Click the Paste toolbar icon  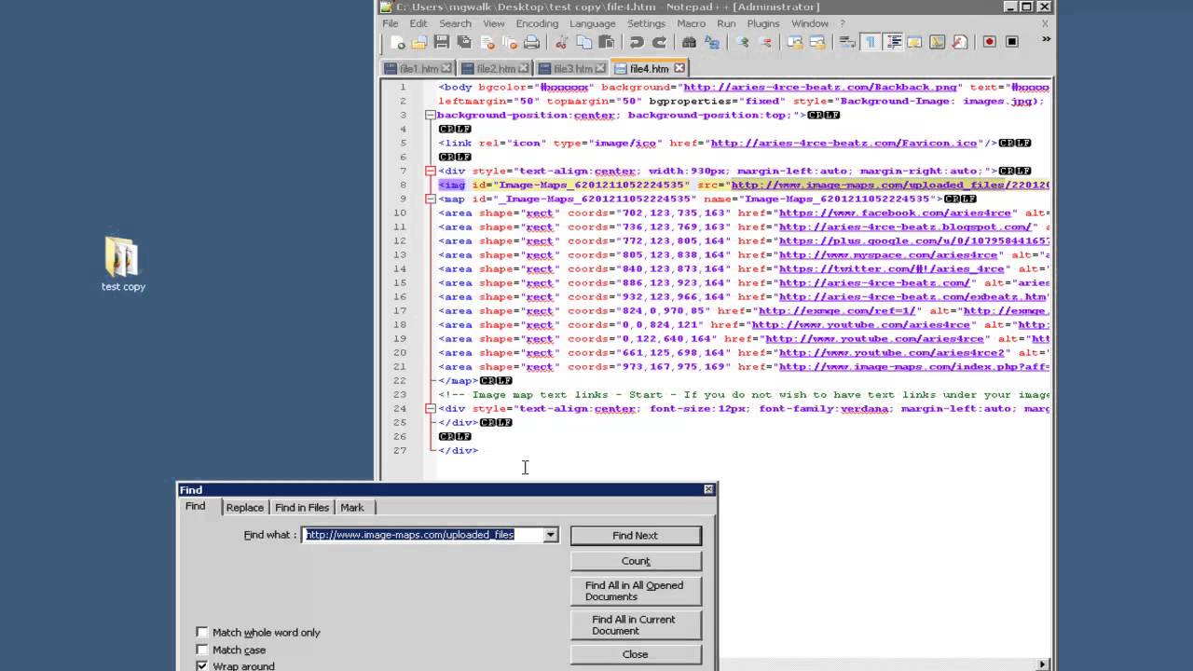(x=606, y=42)
